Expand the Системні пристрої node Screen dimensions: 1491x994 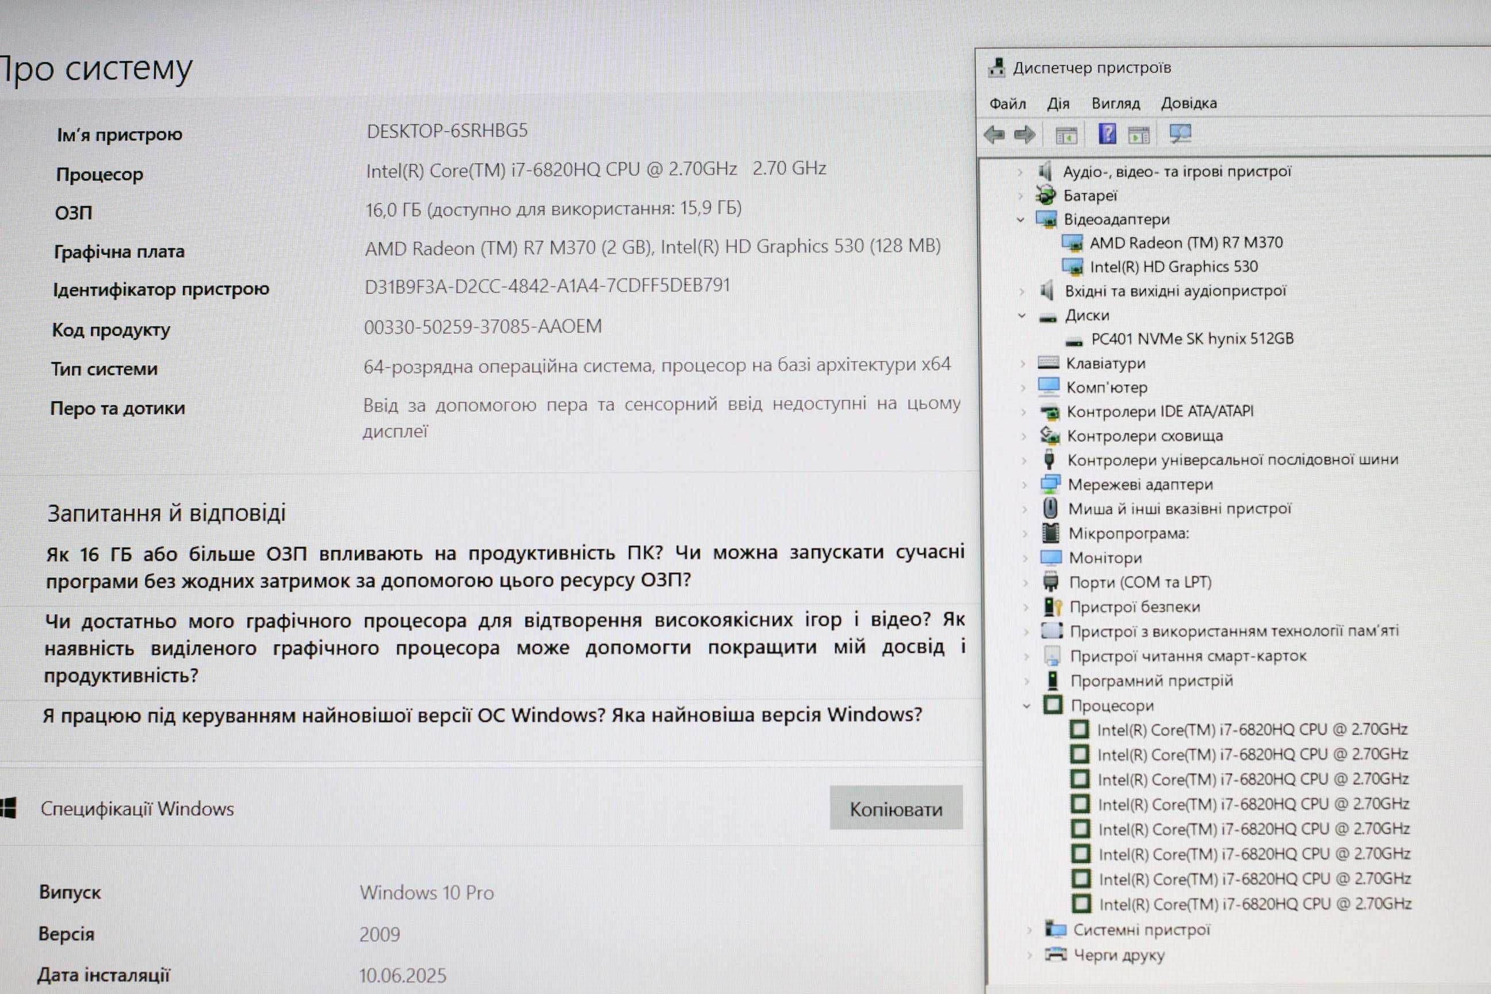[1029, 930]
